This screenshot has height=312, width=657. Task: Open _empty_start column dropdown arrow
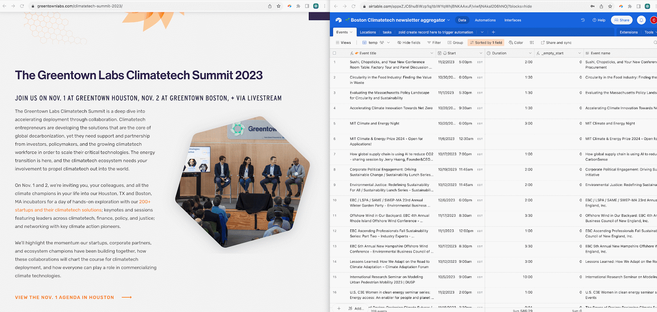tap(579, 53)
